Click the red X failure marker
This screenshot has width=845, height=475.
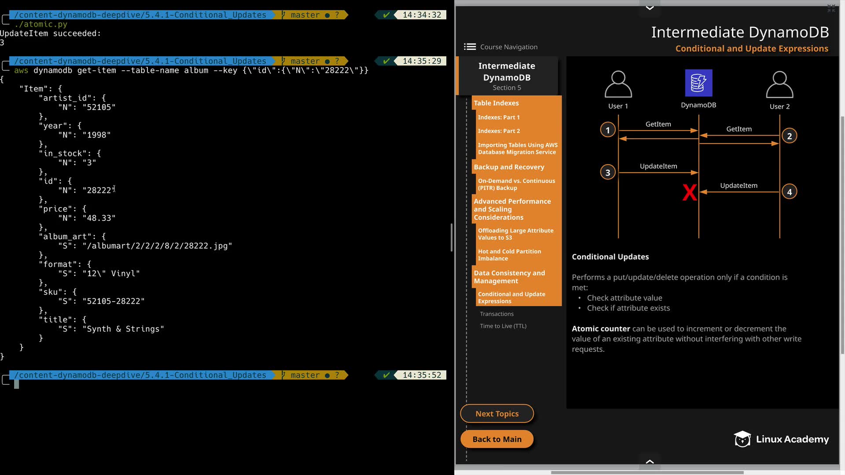[x=689, y=192]
